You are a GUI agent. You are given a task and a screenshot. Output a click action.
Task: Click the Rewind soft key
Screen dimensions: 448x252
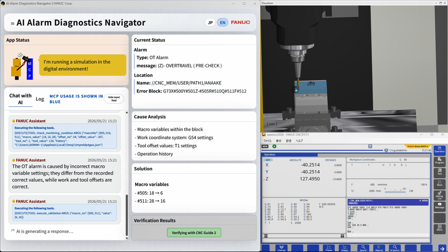tap(379, 248)
